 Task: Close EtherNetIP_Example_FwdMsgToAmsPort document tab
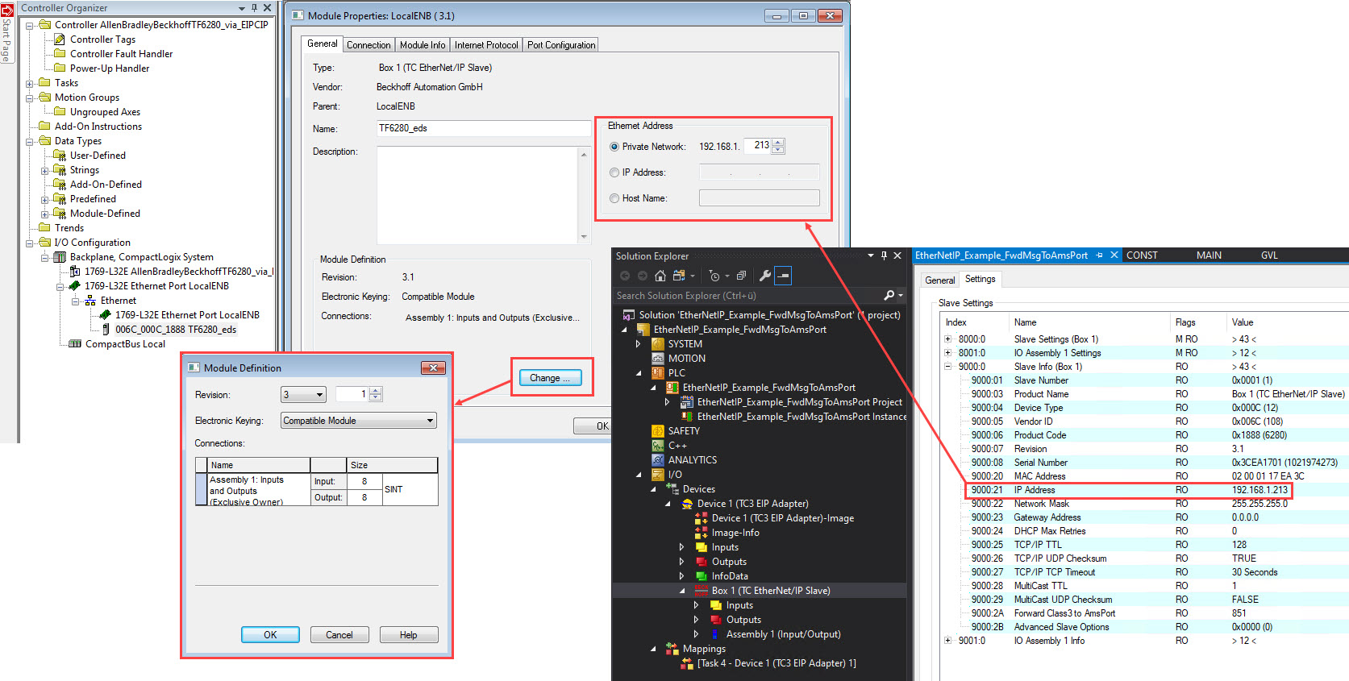click(1114, 255)
